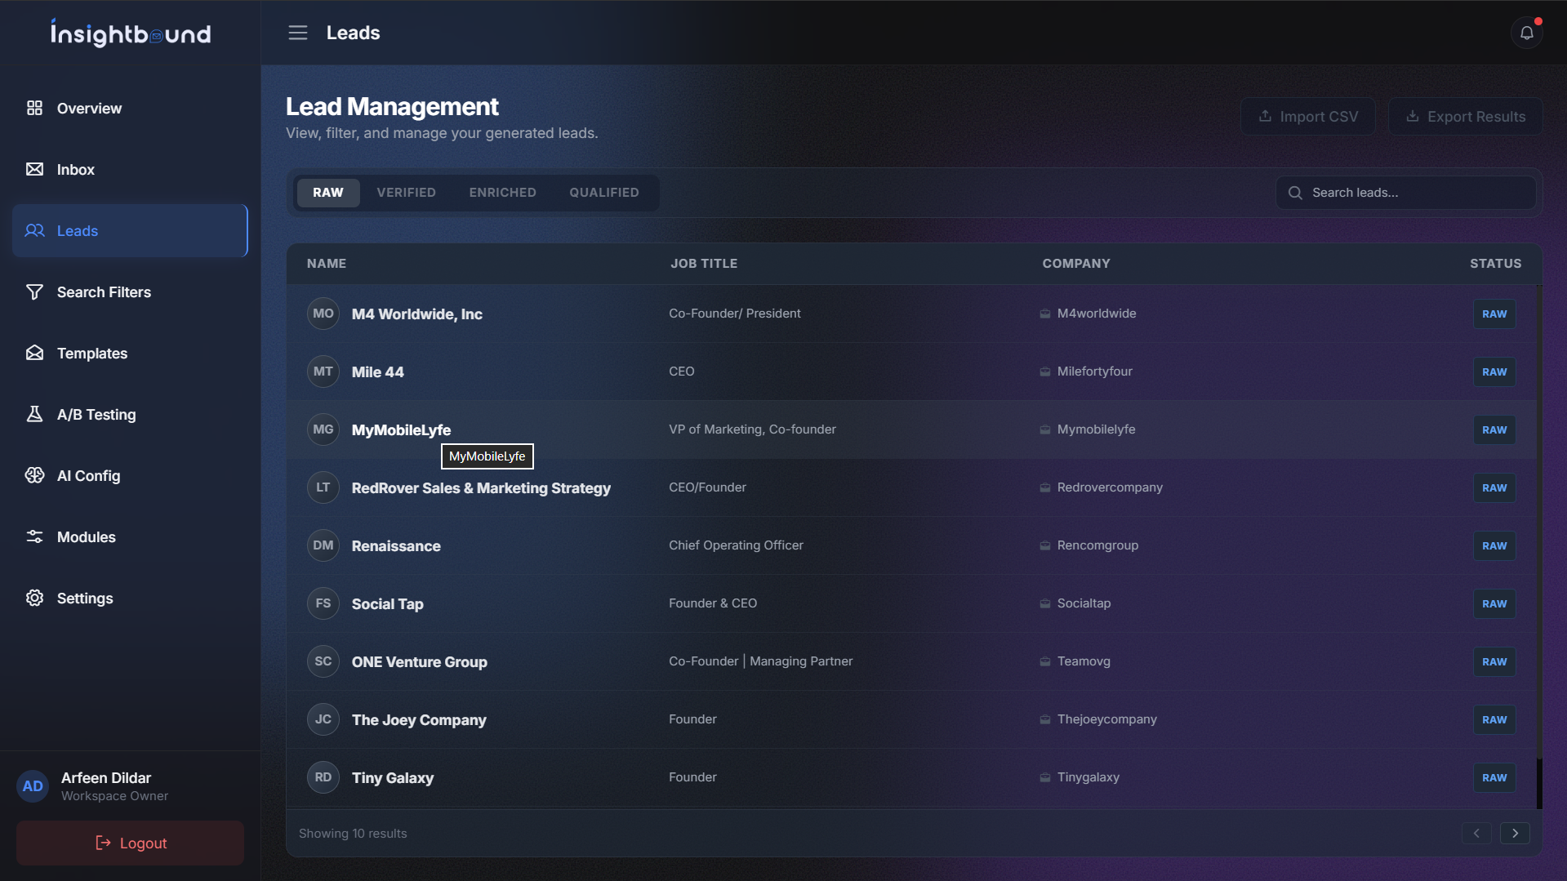Go to the next results page

(x=1515, y=833)
